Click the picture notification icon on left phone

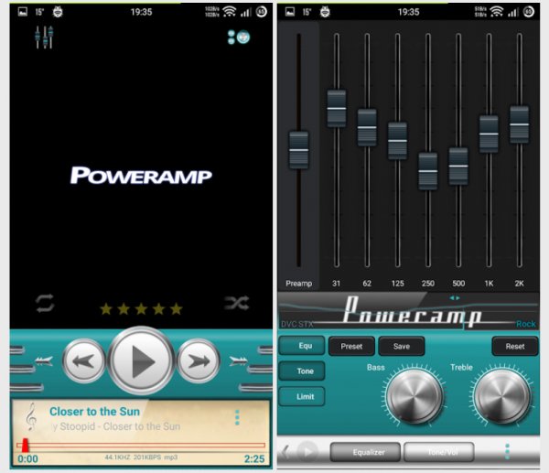tap(23, 12)
